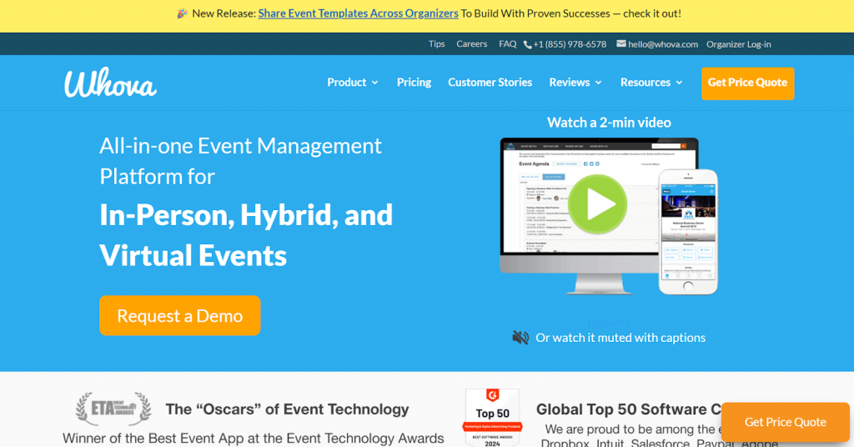Click the phone icon in top bar

(x=527, y=45)
